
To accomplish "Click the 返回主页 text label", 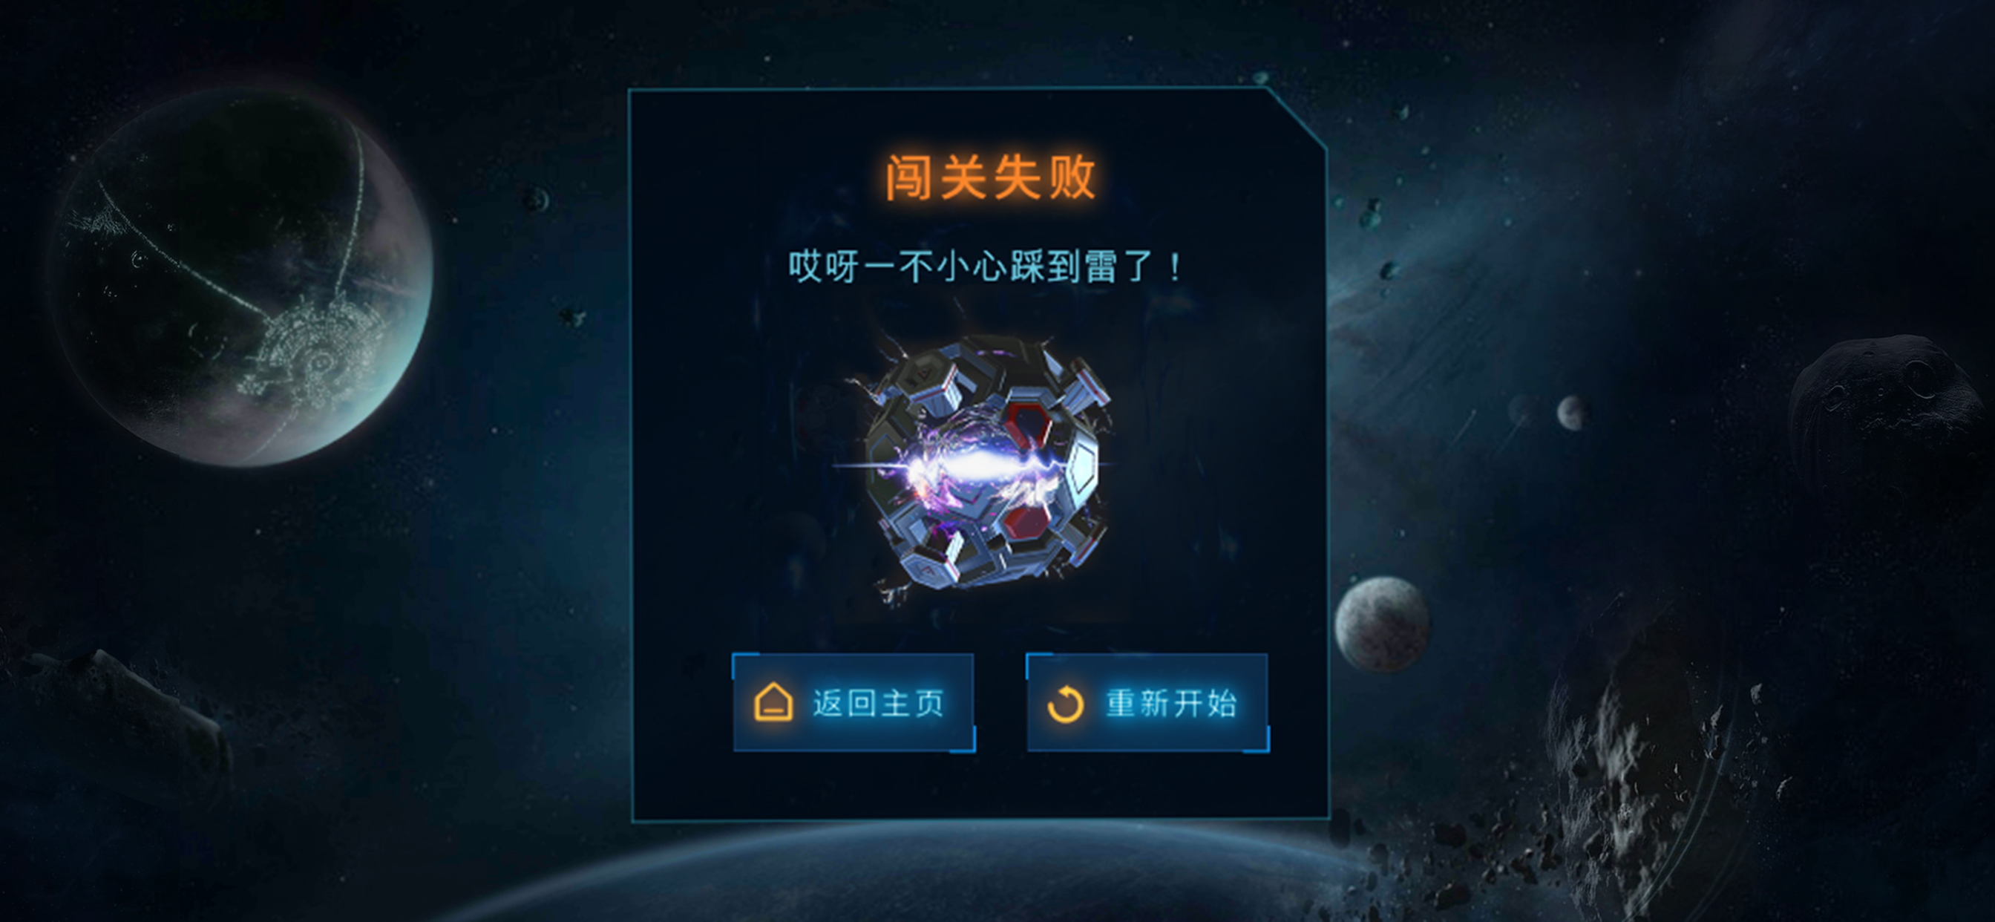I will (878, 703).
